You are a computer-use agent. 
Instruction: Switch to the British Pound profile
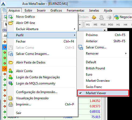coord(103,68)
